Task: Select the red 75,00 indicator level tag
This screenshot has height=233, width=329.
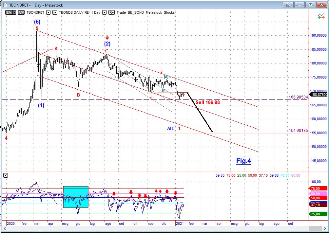Action: [x=319, y=188]
